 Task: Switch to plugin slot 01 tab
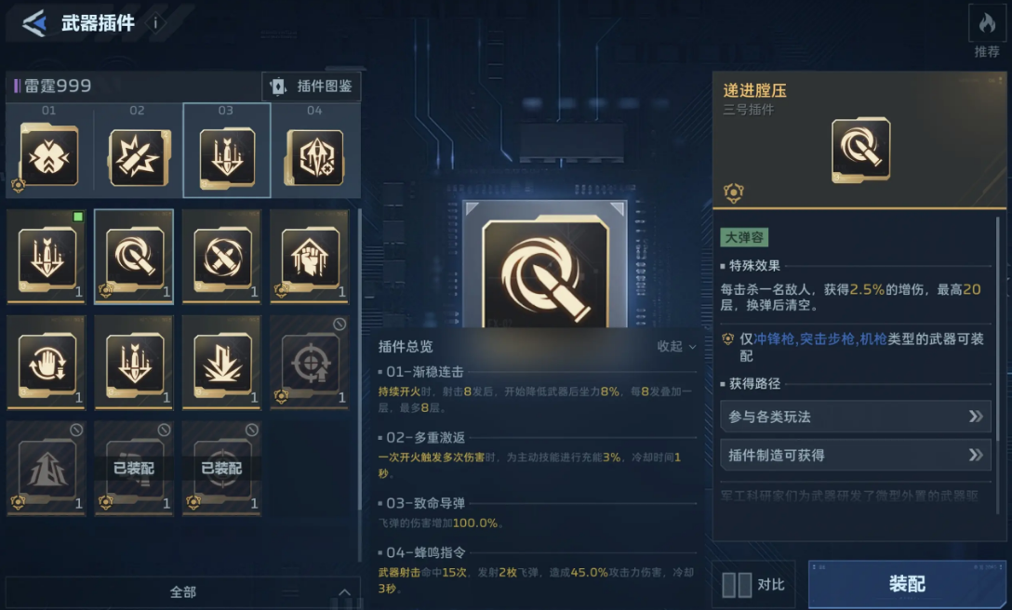click(49, 150)
